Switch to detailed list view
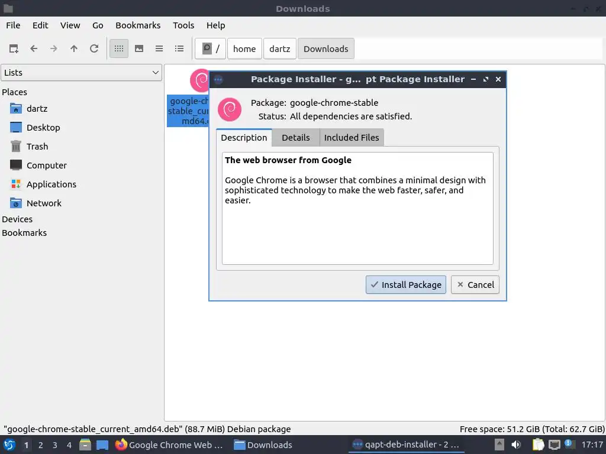The width and height of the screenshot is (606, 454). (179, 48)
